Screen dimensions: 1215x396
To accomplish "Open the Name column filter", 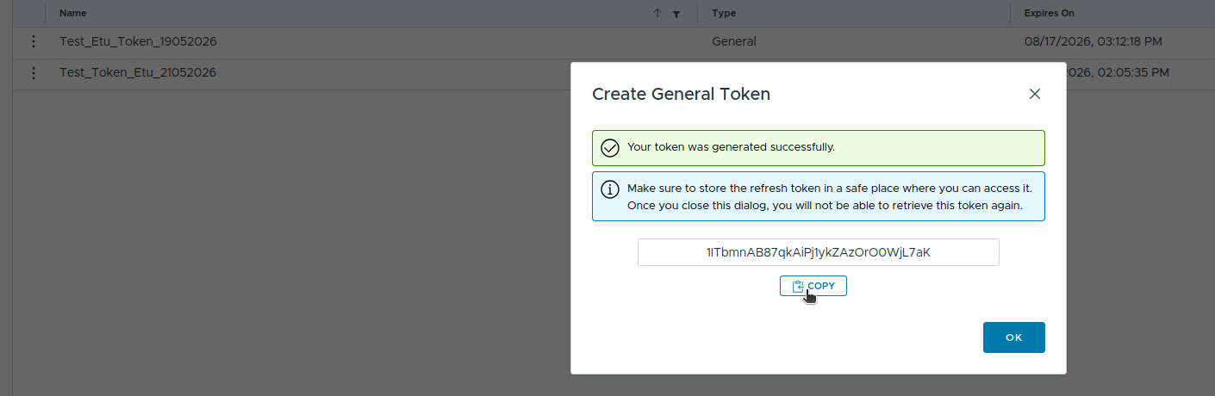I will pos(676,14).
